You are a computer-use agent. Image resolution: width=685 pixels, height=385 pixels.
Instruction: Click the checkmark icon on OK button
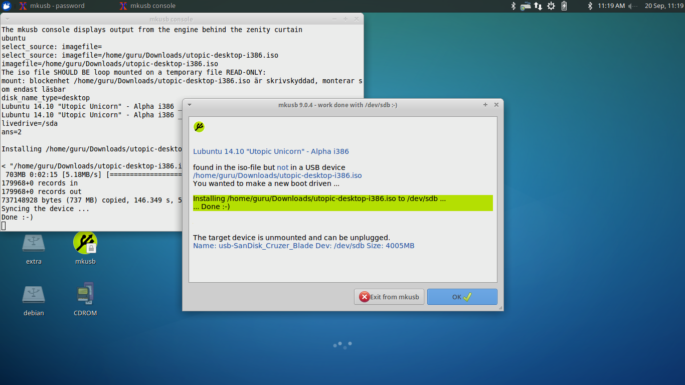tap(467, 297)
